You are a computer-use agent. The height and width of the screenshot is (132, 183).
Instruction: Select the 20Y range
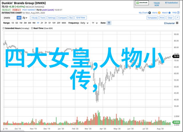coord(59,23)
